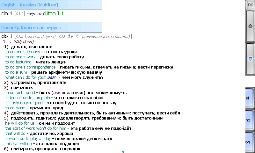Click the '(did; done)' verb forms text
This screenshot has width=255, height=153.
pyautogui.click(x=24, y=42)
